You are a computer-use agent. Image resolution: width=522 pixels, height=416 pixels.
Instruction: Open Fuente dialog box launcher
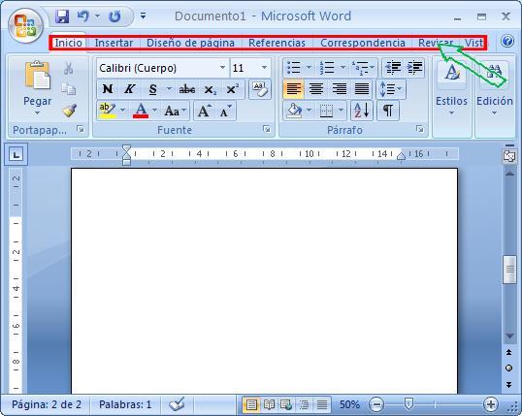click(x=266, y=129)
